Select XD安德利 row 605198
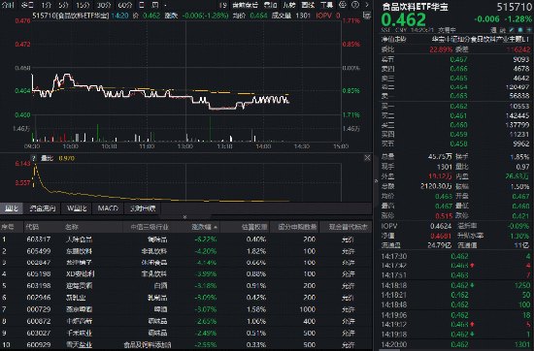Viewport: 534px width, 351px height. click(185, 274)
